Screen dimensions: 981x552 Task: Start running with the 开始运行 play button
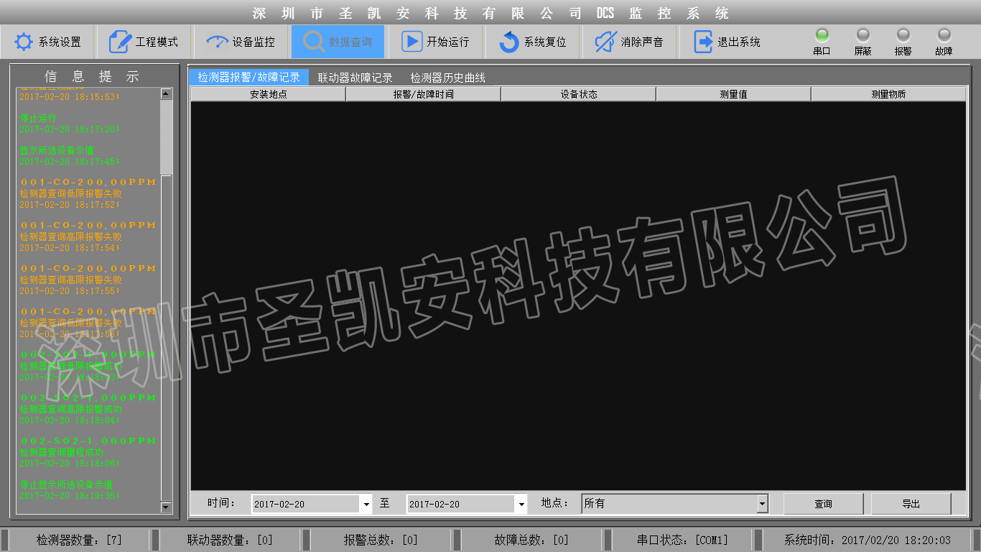pyautogui.click(x=435, y=42)
